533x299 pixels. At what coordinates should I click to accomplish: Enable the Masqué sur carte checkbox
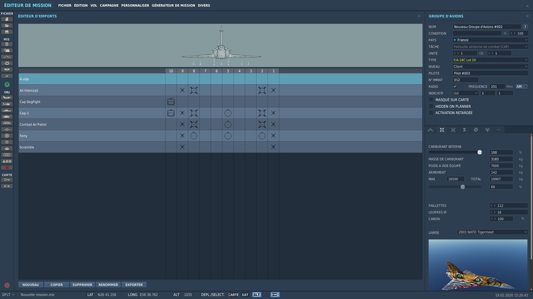(431, 100)
